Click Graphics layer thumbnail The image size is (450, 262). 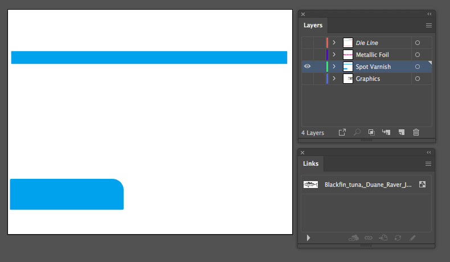348,79
